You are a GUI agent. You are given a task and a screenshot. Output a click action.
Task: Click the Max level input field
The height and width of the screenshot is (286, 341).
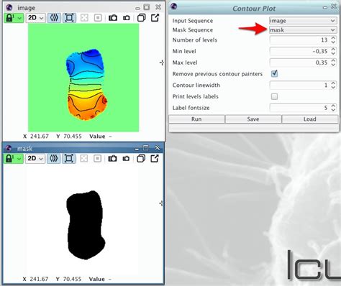pos(300,63)
